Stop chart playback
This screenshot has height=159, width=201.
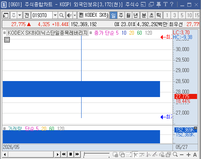coord(71,154)
